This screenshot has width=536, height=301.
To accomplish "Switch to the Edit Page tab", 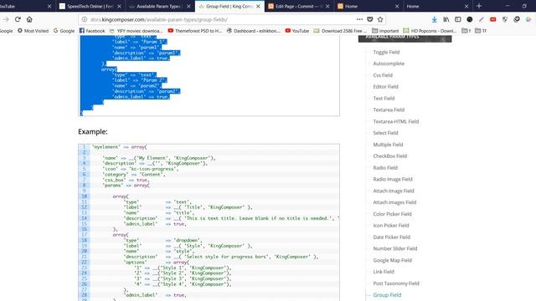I will pos(299,6).
